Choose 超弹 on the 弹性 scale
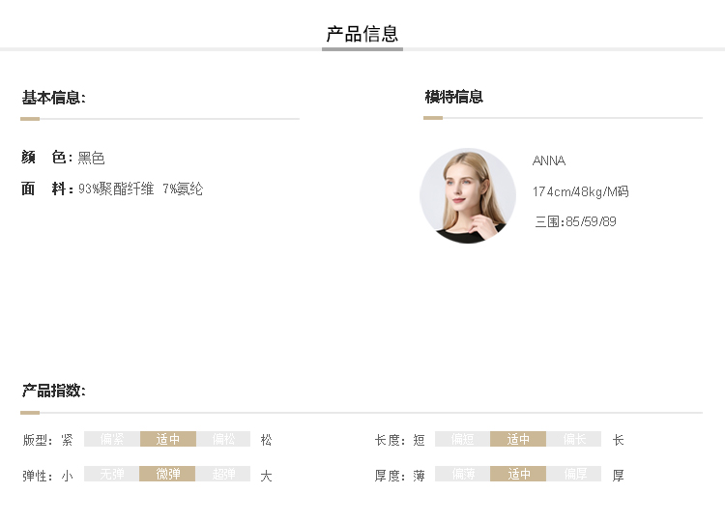The width and height of the screenshot is (725, 523). pyautogui.click(x=223, y=475)
